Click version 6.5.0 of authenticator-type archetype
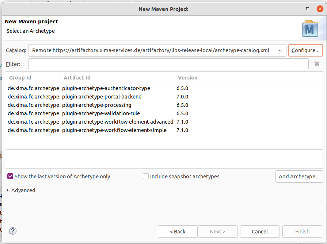Screen dimensions: 327x244 (182, 88)
